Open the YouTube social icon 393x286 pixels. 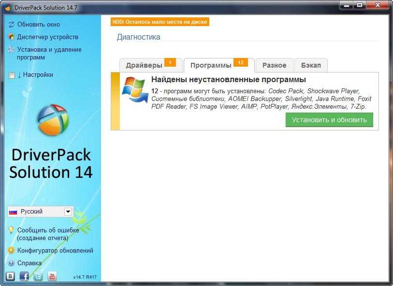(52, 276)
